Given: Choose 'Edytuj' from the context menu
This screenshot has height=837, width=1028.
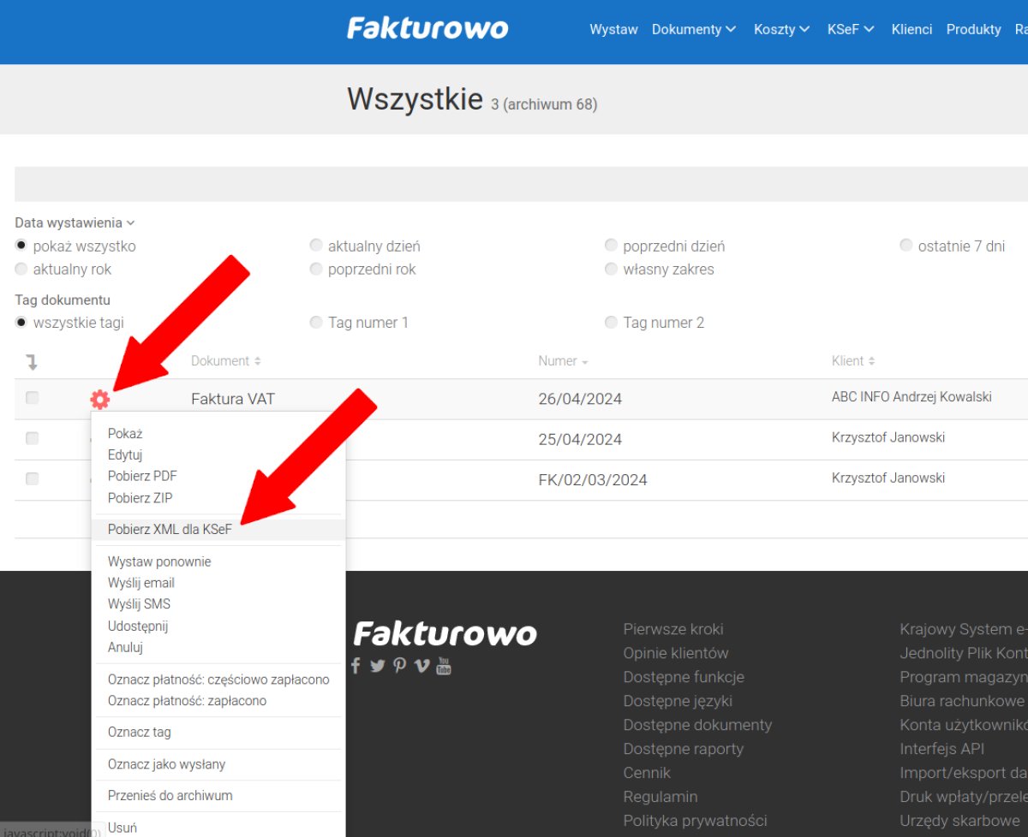Looking at the screenshot, I should point(125,455).
